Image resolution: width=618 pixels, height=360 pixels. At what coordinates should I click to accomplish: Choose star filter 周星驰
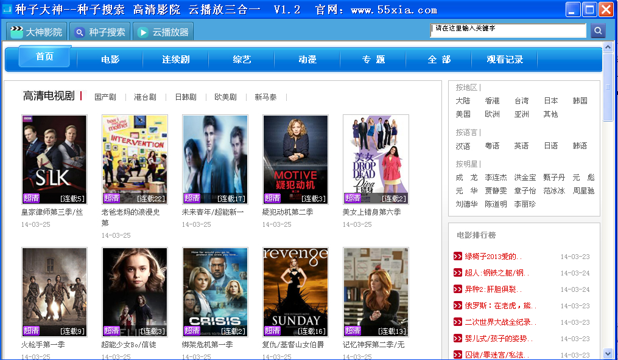[x=583, y=191]
